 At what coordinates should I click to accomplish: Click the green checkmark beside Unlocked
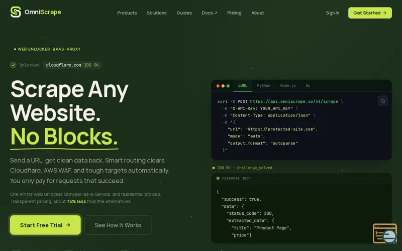[x=13, y=65]
